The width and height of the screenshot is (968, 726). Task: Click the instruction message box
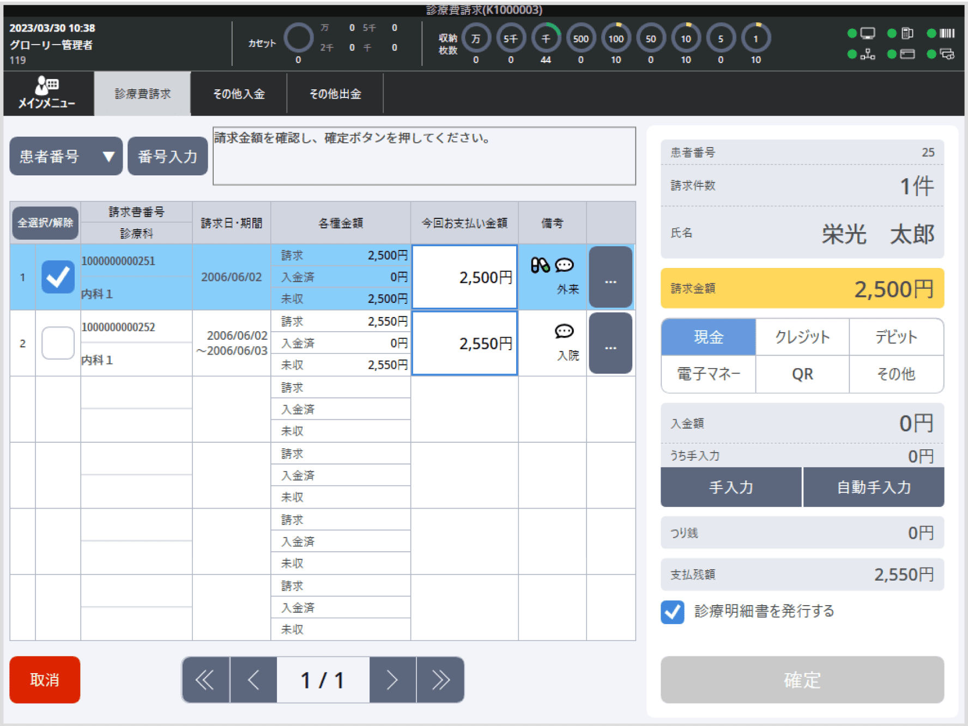pyautogui.click(x=424, y=156)
